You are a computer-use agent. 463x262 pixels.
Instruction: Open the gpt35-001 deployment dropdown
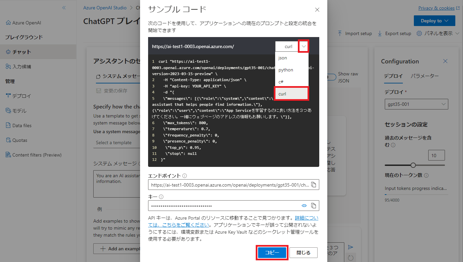pyautogui.click(x=416, y=104)
